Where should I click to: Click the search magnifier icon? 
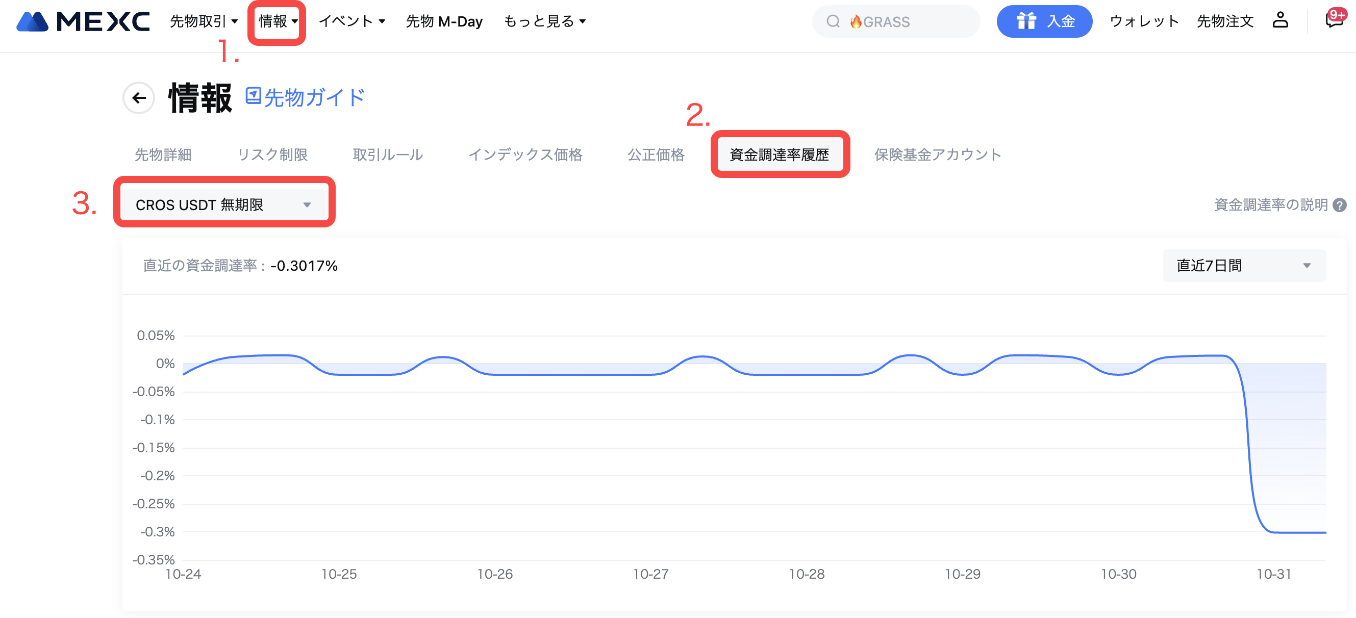832,21
